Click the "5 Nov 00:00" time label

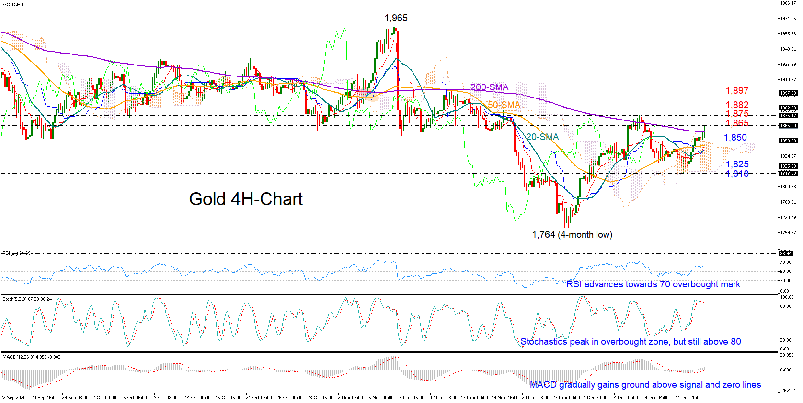(381, 398)
